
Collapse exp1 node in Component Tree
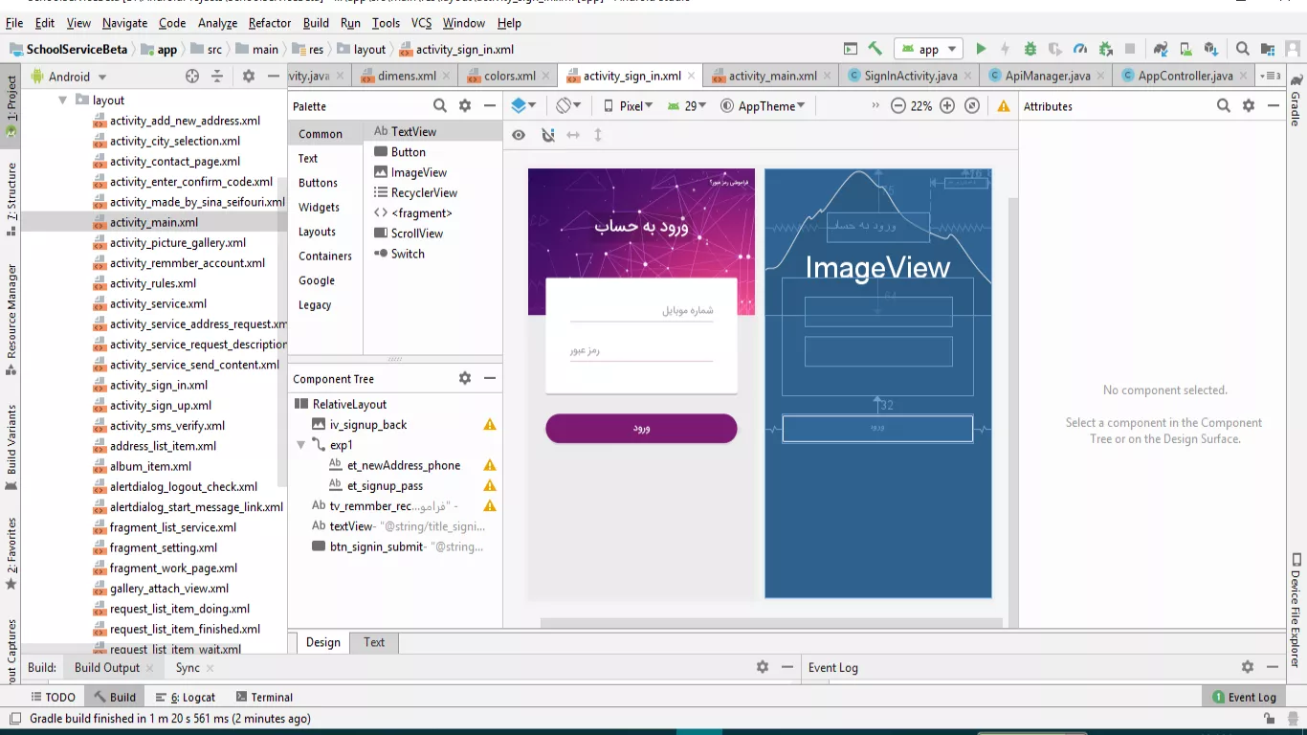coord(301,445)
